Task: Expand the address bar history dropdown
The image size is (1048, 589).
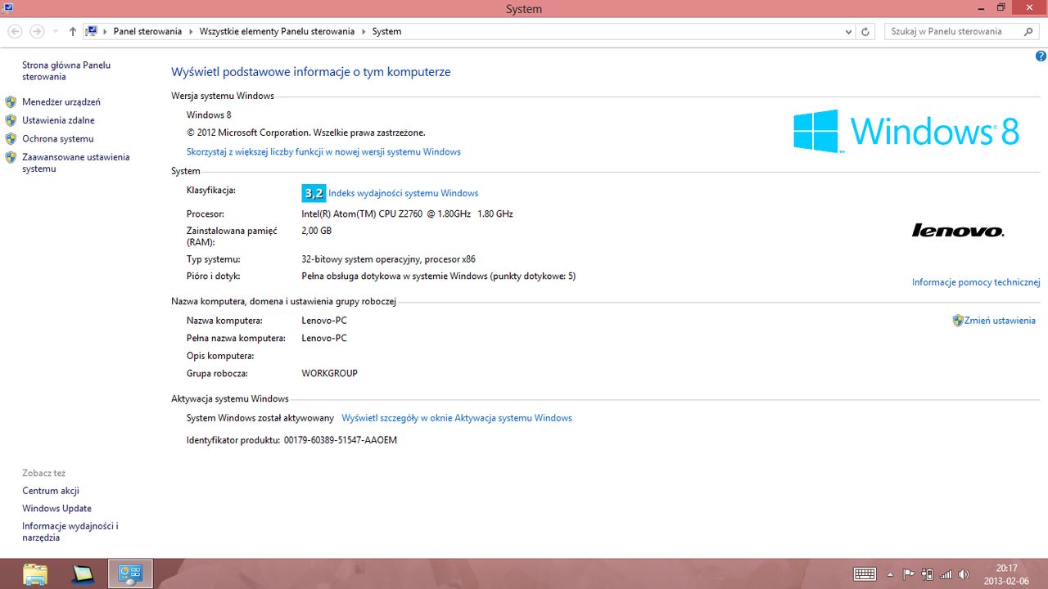Action: (848, 31)
